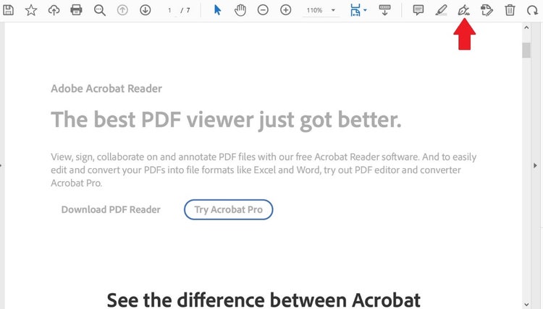Open the 110% zoom level dropdown
Image resolution: width=543 pixels, height=309 pixels.
(x=321, y=10)
